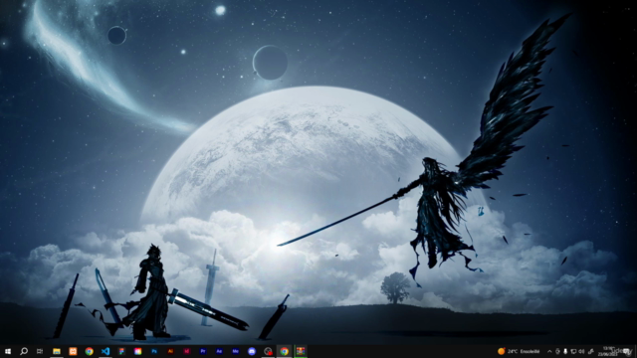The height and width of the screenshot is (358, 637).
Task: Open Figma from the taskbar
Action: click(121, 351)
